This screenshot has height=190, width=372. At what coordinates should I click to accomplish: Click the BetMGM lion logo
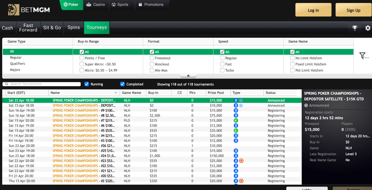pos(13,10)
